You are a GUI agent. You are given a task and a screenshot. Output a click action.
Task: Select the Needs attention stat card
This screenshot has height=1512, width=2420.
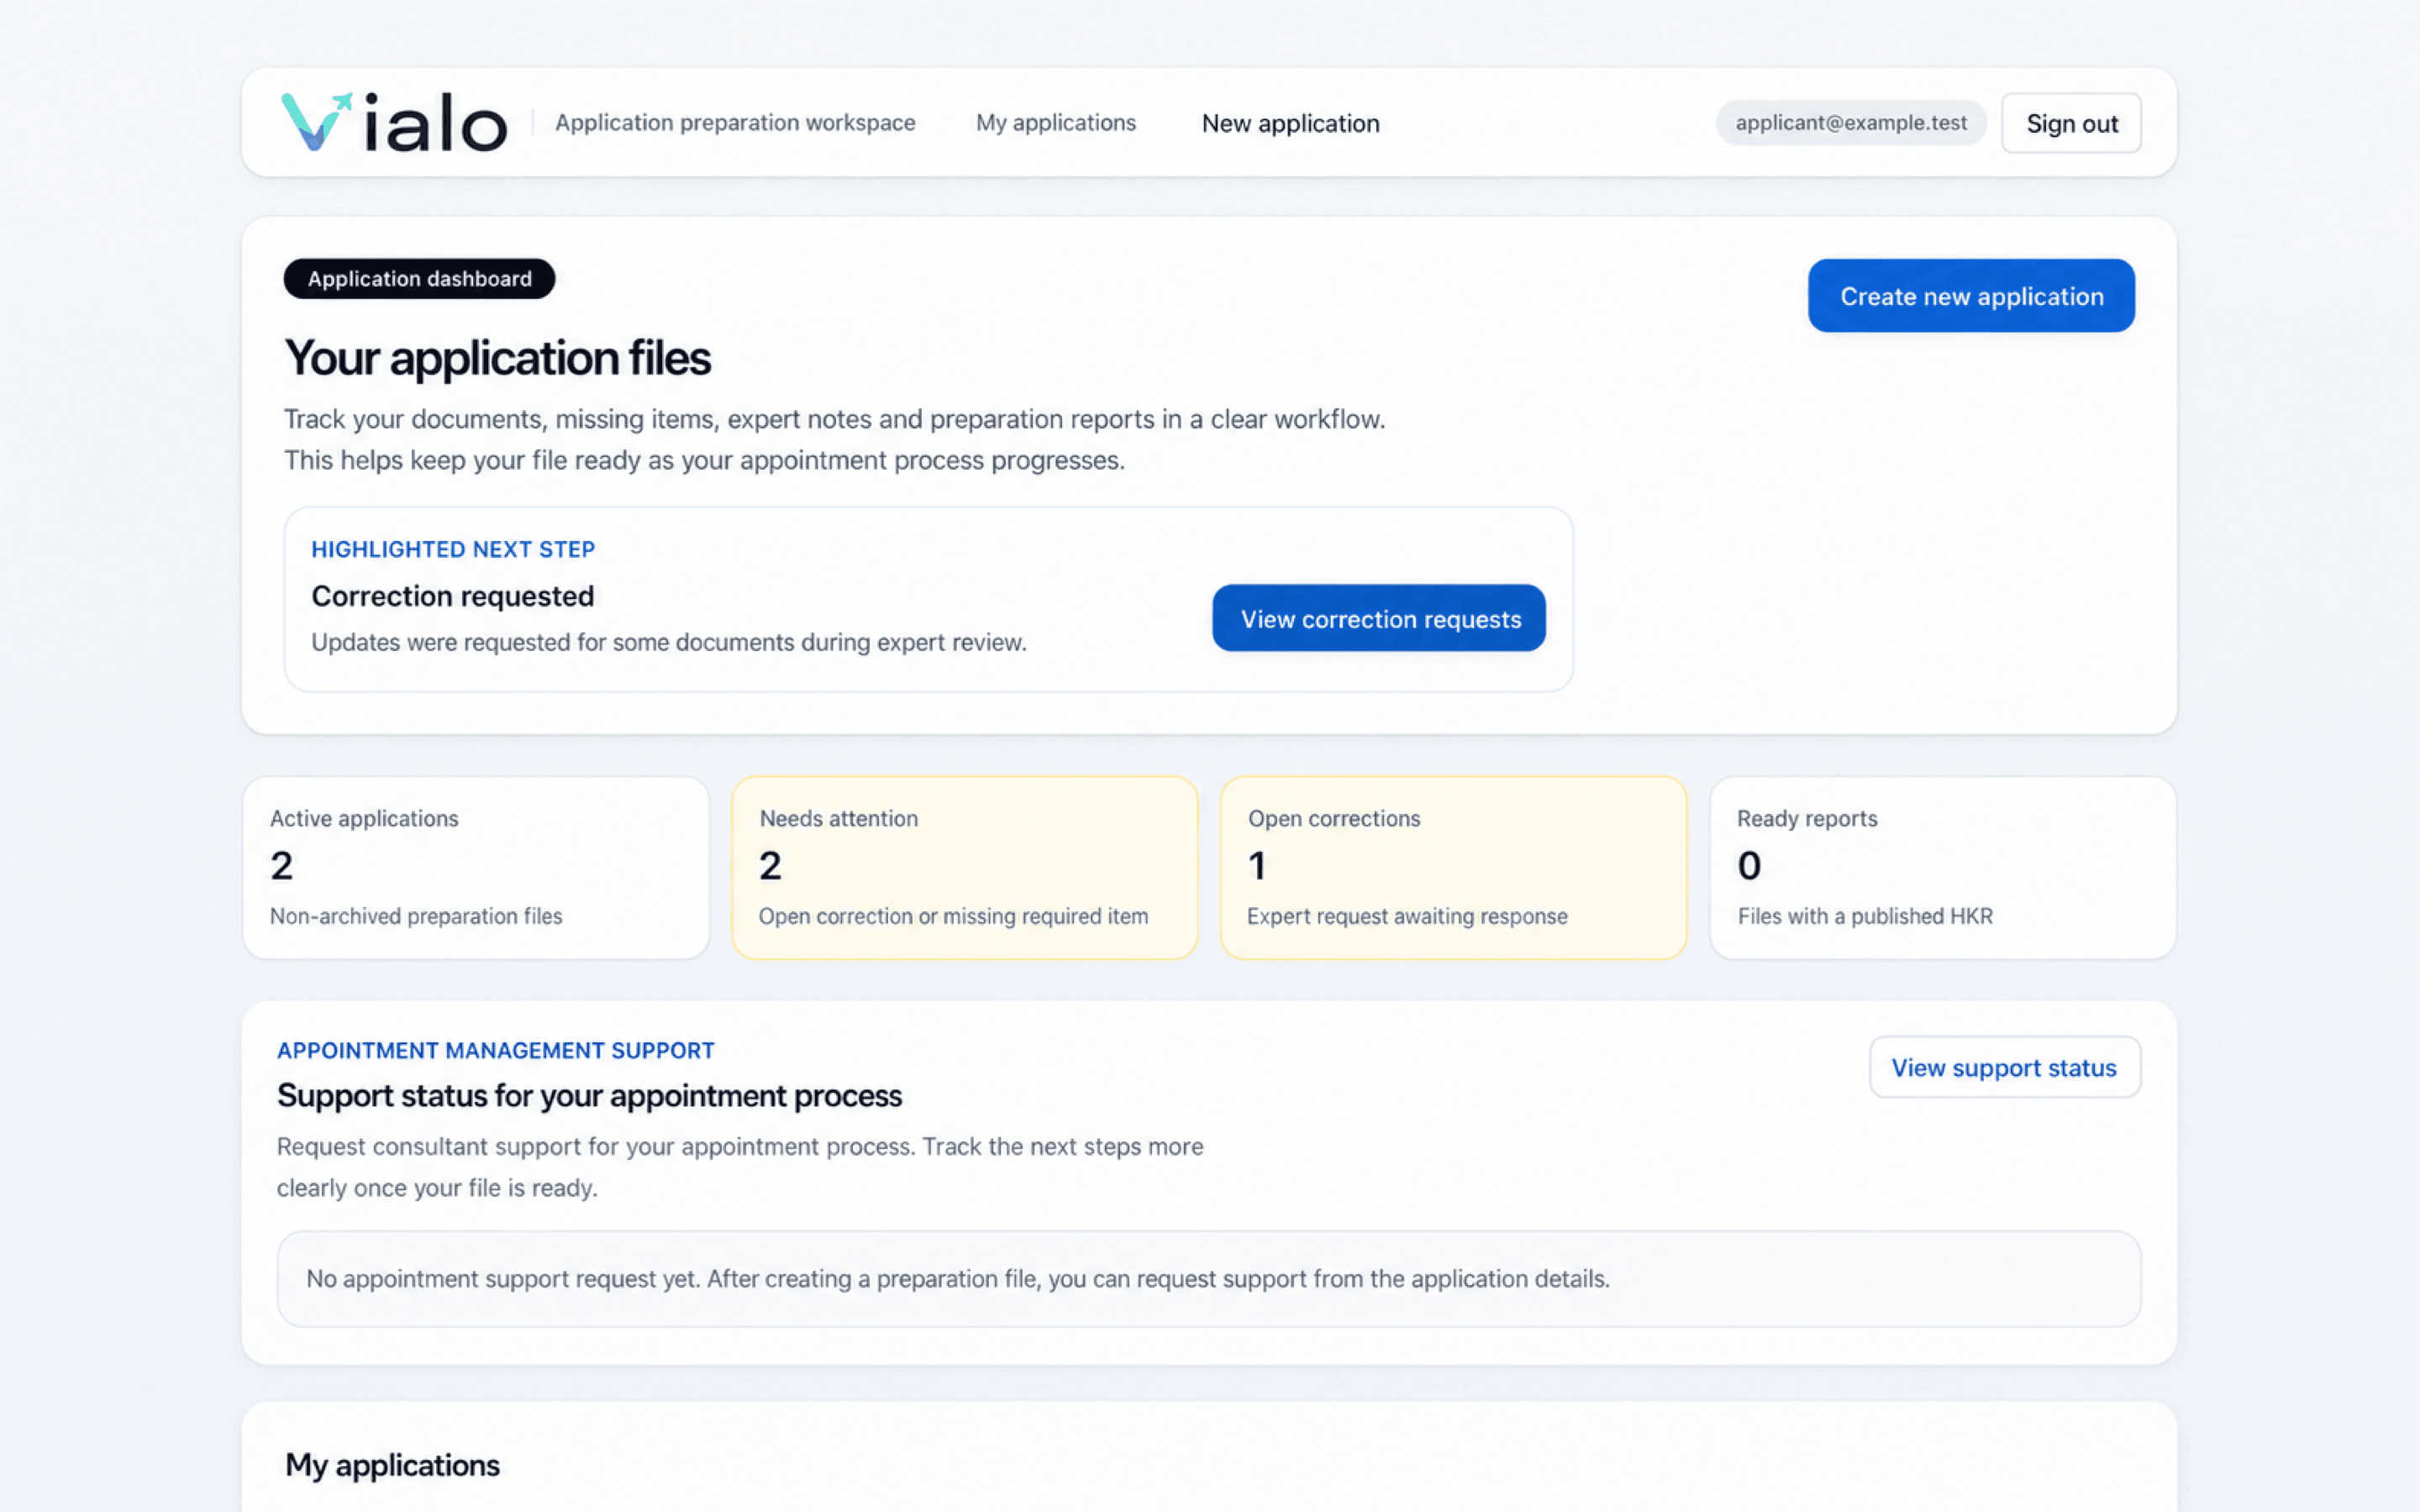tap(964, 868)
